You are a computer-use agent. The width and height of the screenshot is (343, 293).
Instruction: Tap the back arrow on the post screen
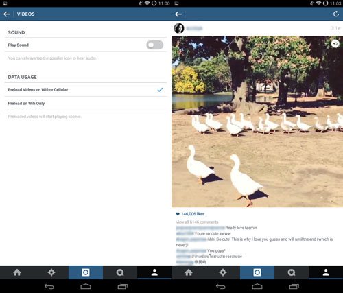(x=178, y=14)
